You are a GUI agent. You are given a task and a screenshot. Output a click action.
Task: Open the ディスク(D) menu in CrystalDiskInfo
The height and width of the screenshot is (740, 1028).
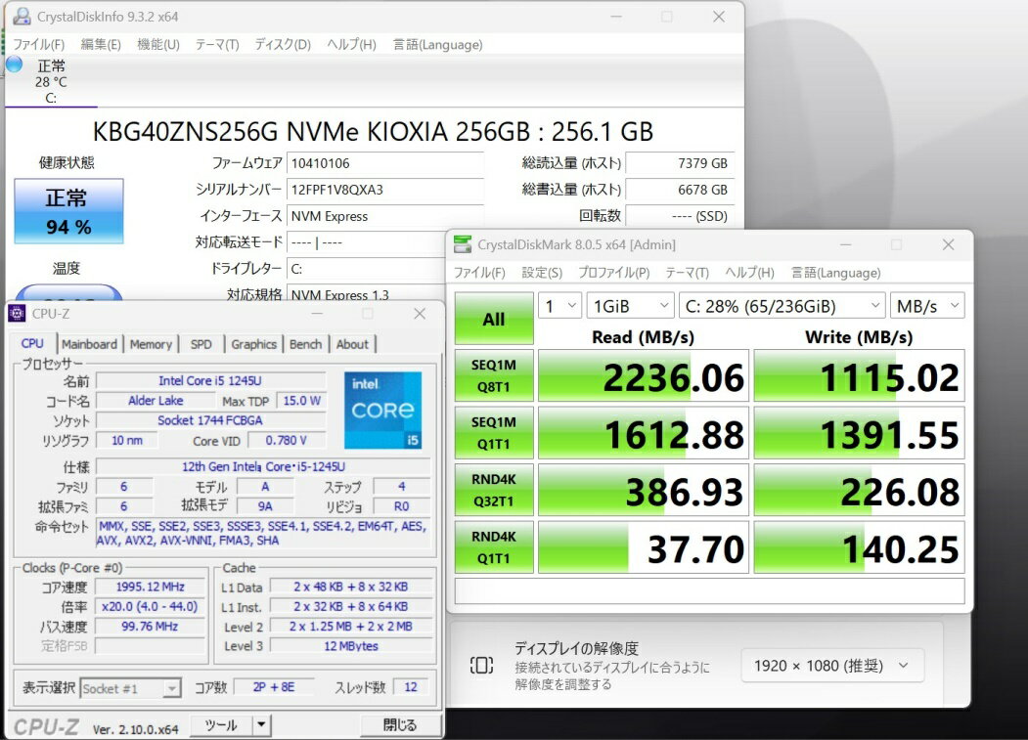point(283,45)
